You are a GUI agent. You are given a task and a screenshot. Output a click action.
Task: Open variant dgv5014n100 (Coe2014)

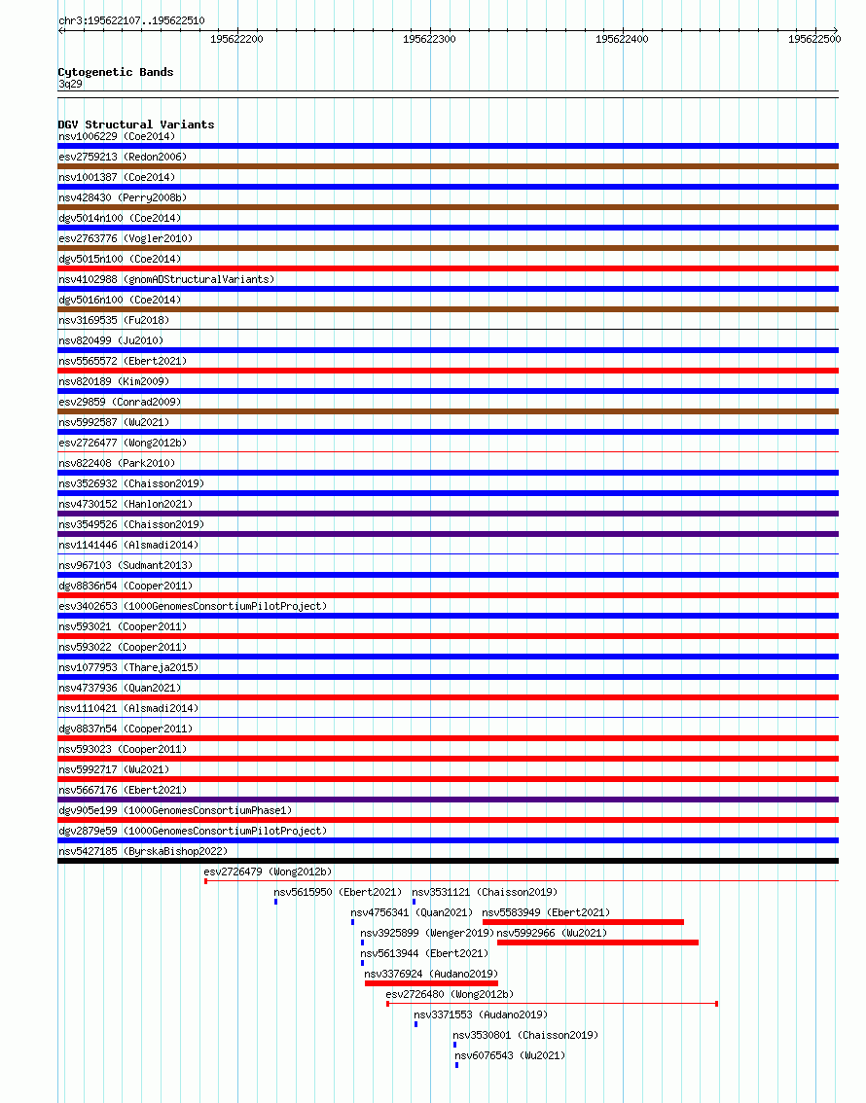(x=120, y=218)
